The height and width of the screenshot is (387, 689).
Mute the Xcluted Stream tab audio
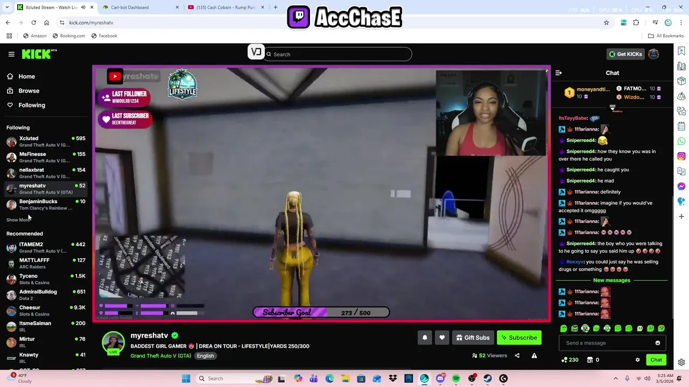pos(83,8)
